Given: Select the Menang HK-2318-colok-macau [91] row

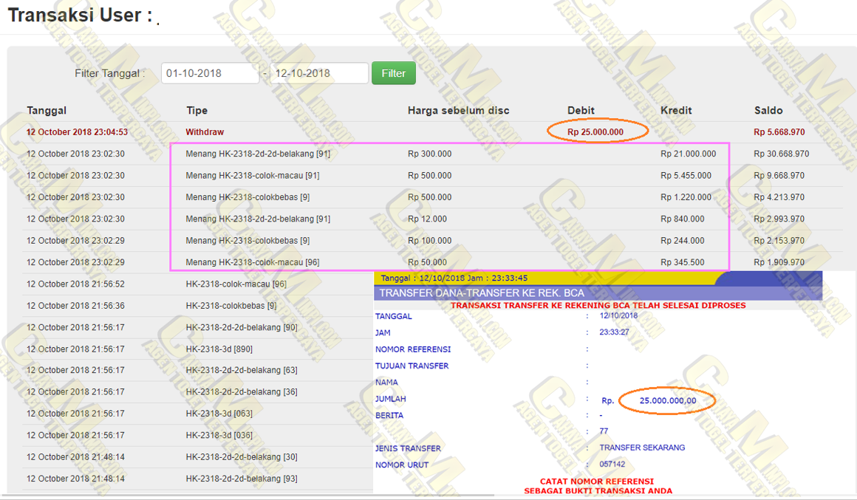Looking at the screenshot, I should pyautogui.click(x=253, y=176).
